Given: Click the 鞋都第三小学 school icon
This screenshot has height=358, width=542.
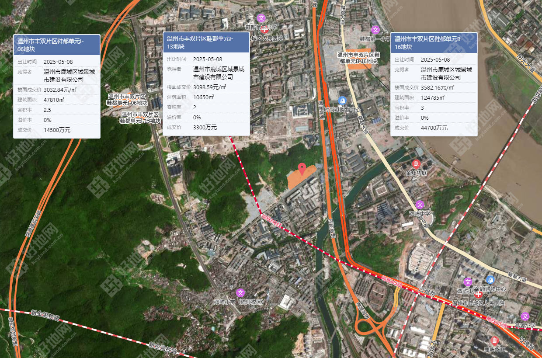Looking at the screenshot, I should coord(261,18).
